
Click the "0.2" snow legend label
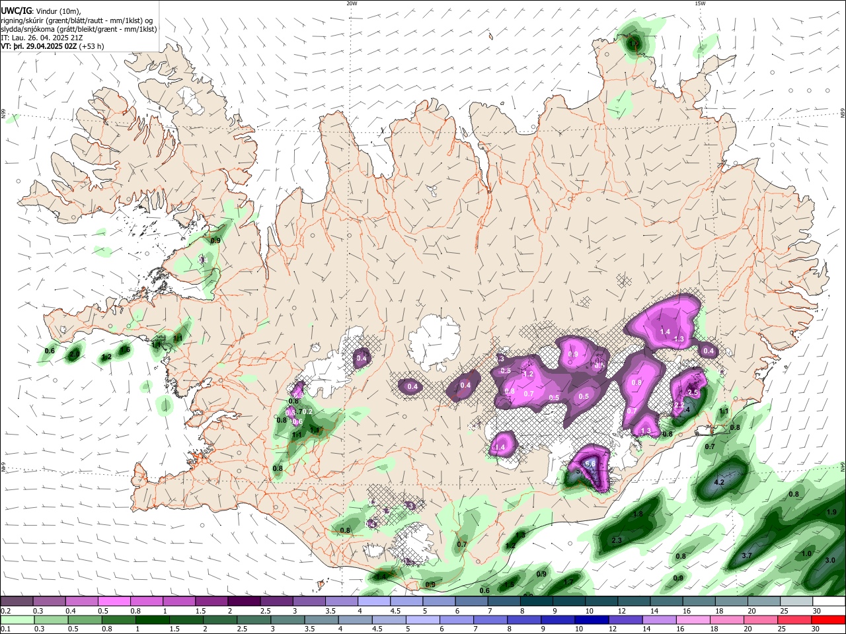coord(6,611)
